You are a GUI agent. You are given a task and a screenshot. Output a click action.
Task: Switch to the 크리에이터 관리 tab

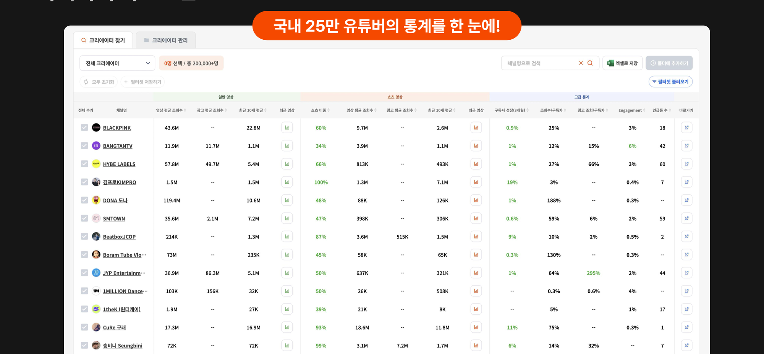click(166, 40)
